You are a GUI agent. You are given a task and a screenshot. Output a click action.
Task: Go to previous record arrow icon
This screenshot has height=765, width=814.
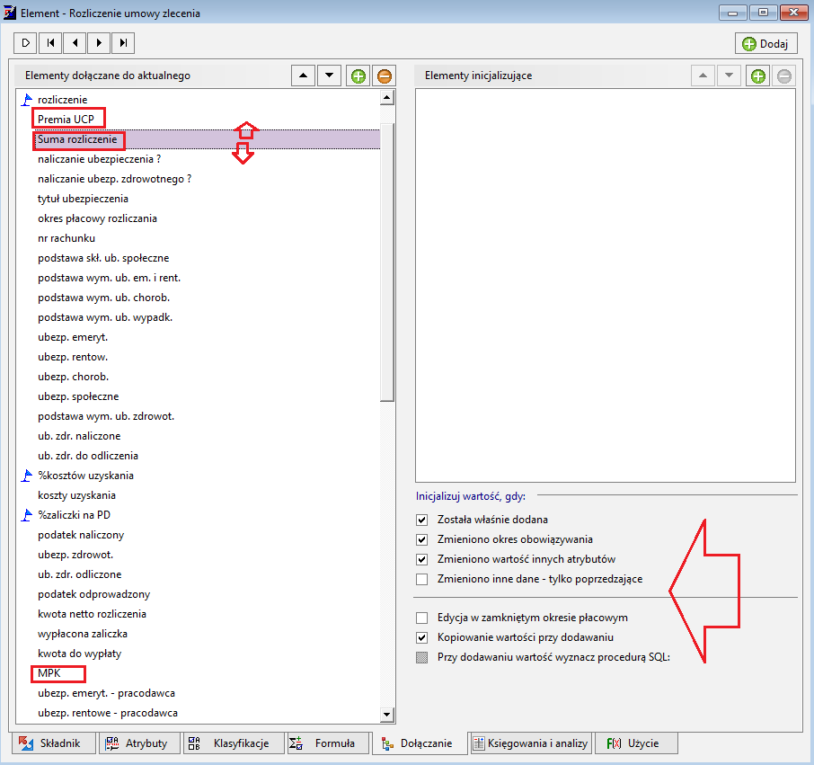point(75,43)
